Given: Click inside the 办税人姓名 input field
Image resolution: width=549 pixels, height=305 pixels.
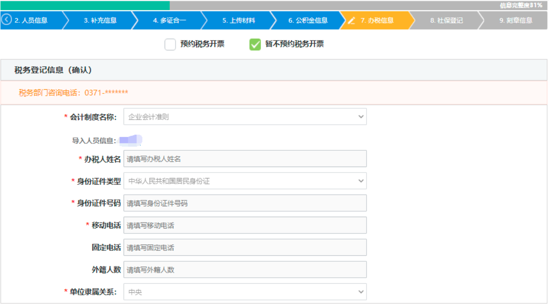Looking at the screenshot, I should 246,158.
